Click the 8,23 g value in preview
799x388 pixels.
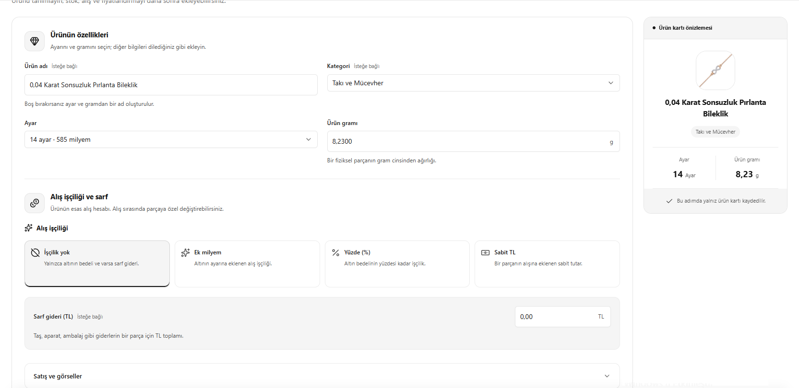(747, 174)
